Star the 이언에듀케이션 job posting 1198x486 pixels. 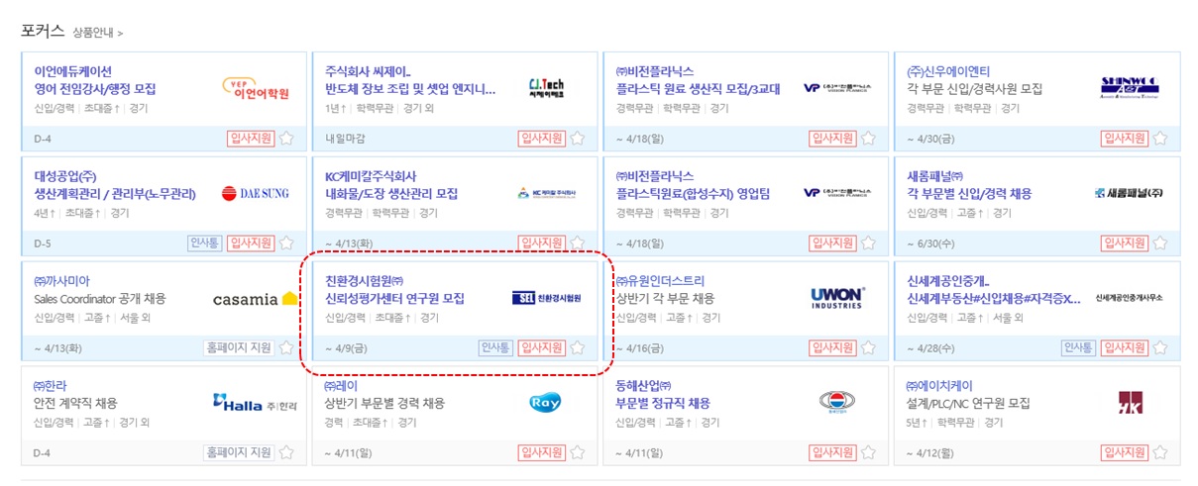click(x=286, y=139)
